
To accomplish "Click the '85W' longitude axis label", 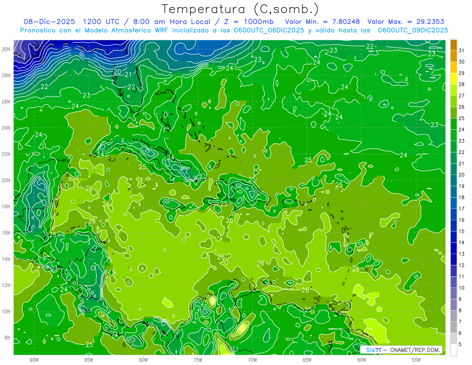I will pos(88,360).
